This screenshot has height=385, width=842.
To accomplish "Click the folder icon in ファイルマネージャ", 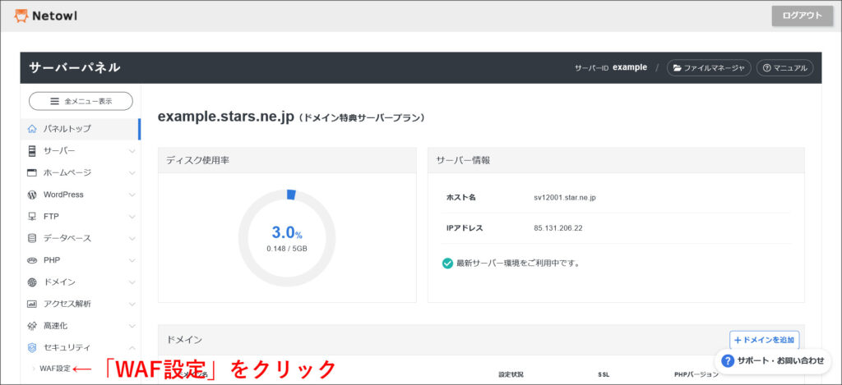I will 678,68.
